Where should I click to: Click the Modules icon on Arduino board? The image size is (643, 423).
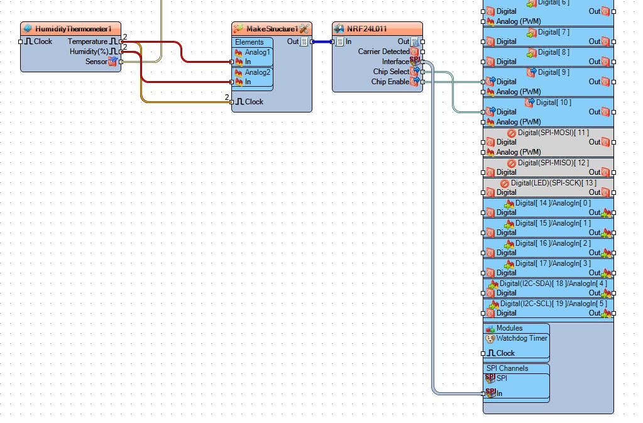(490, 328)
